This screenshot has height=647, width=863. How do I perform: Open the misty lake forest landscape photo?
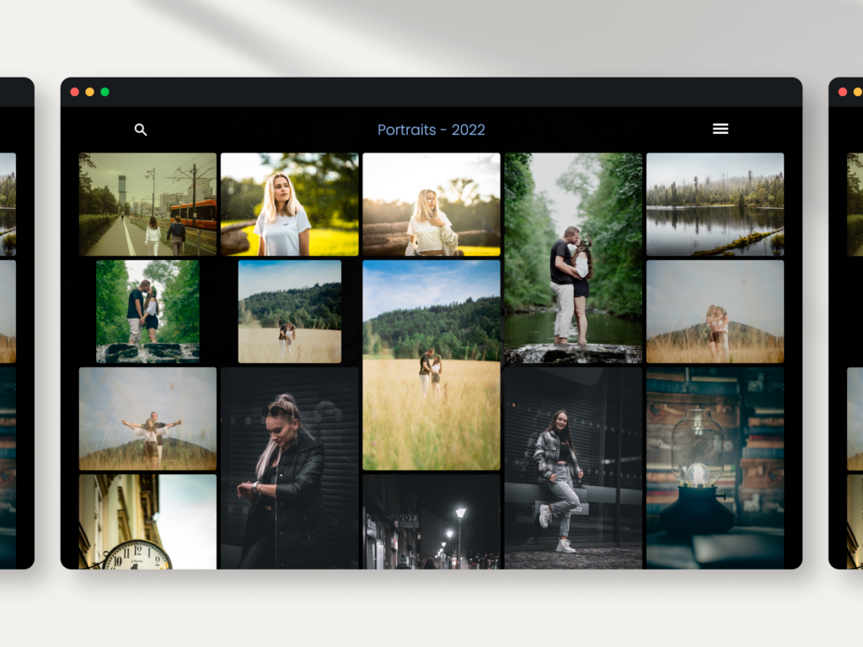[715, 204]
